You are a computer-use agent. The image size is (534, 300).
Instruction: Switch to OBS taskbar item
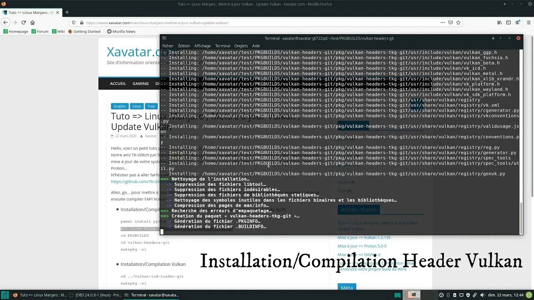pyautogui.click(x=96, y=295)
